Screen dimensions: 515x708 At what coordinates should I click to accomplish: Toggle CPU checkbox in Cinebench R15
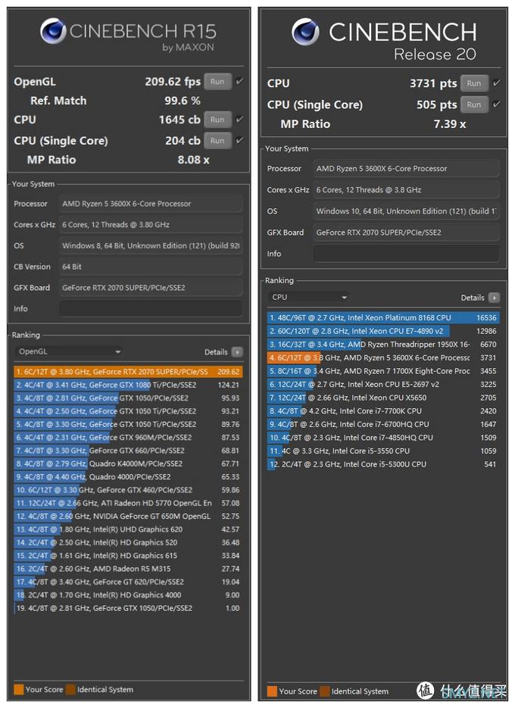(239, 119)
